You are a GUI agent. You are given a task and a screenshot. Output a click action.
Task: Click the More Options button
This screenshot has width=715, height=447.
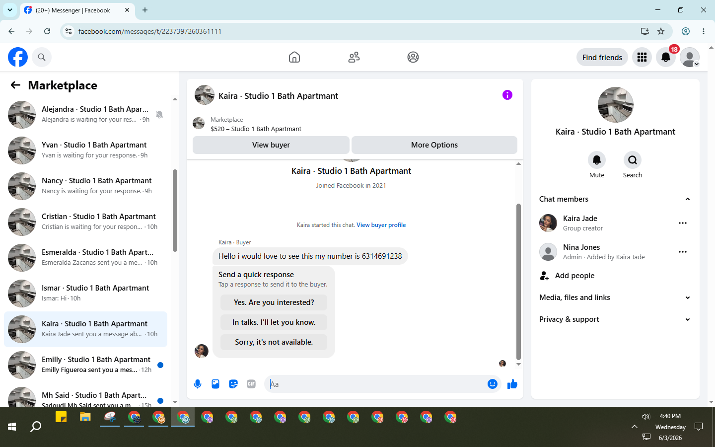434,145
